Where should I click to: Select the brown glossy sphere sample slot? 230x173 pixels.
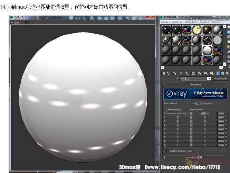point(207,30)
